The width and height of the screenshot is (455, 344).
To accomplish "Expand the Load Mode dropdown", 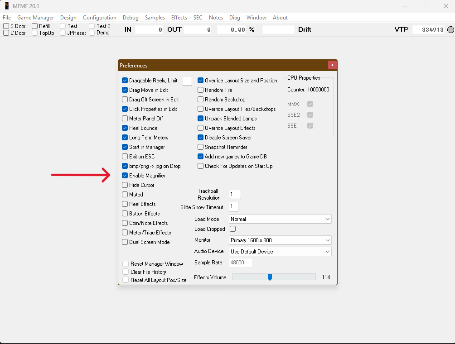I will [280, 219].
